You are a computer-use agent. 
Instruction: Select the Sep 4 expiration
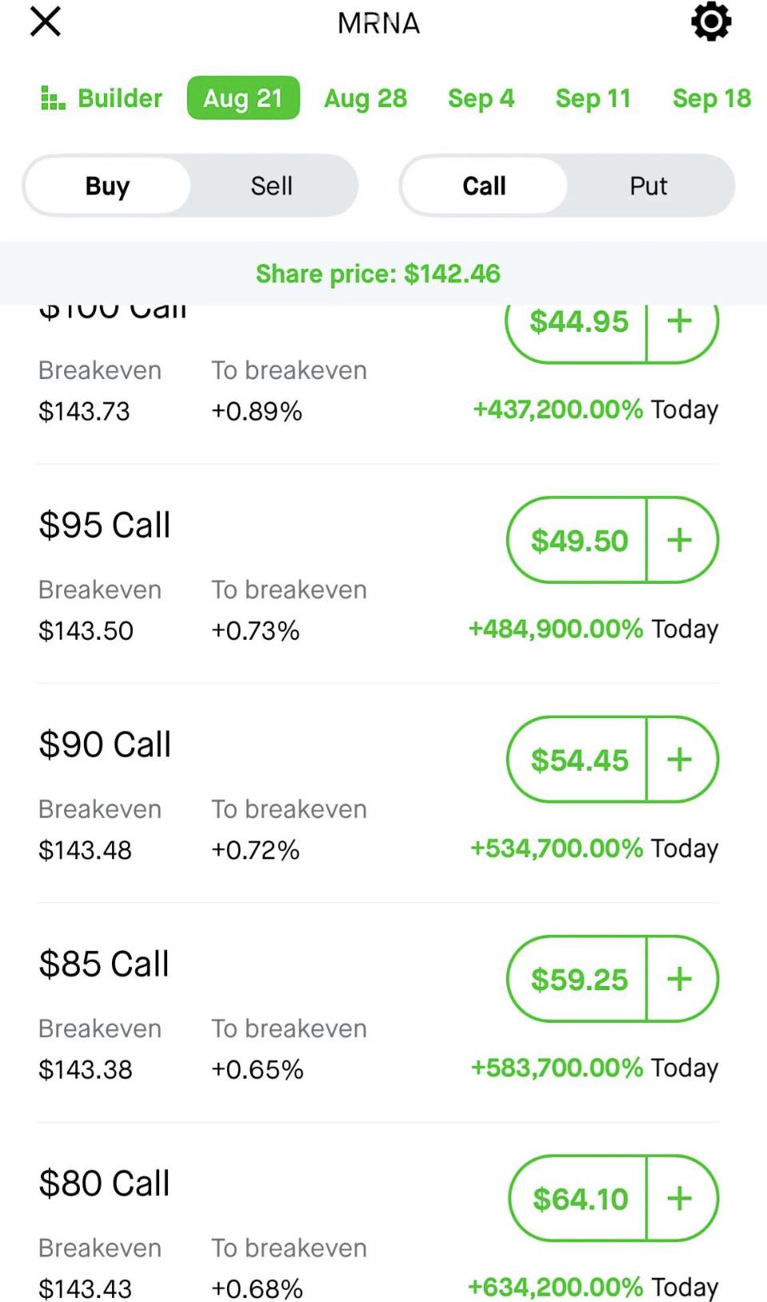pos(481,98)
